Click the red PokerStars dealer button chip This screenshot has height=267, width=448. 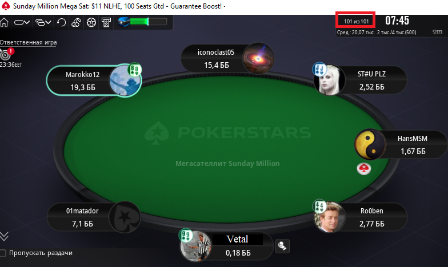click(363, 169)
